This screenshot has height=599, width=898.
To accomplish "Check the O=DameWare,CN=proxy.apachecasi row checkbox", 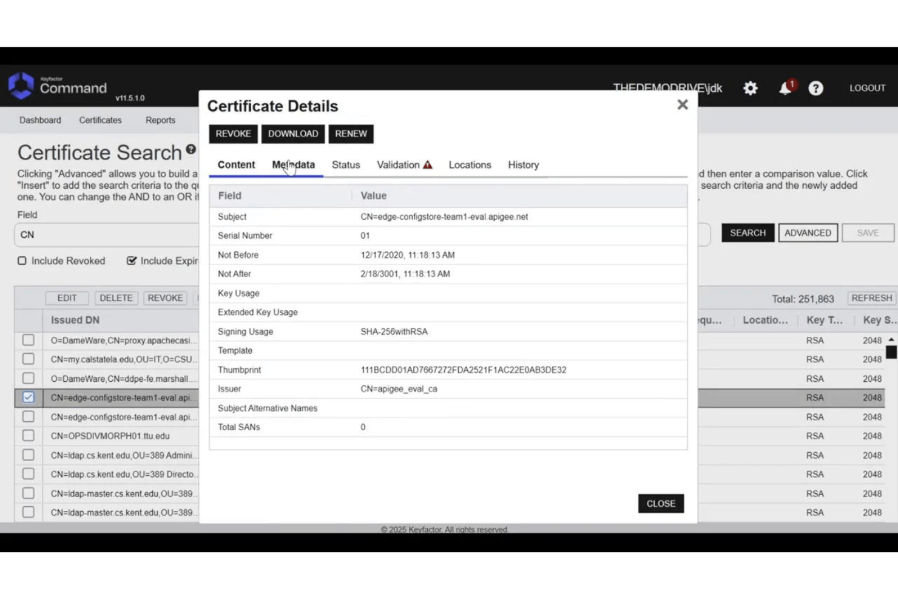I will (29, 340).
